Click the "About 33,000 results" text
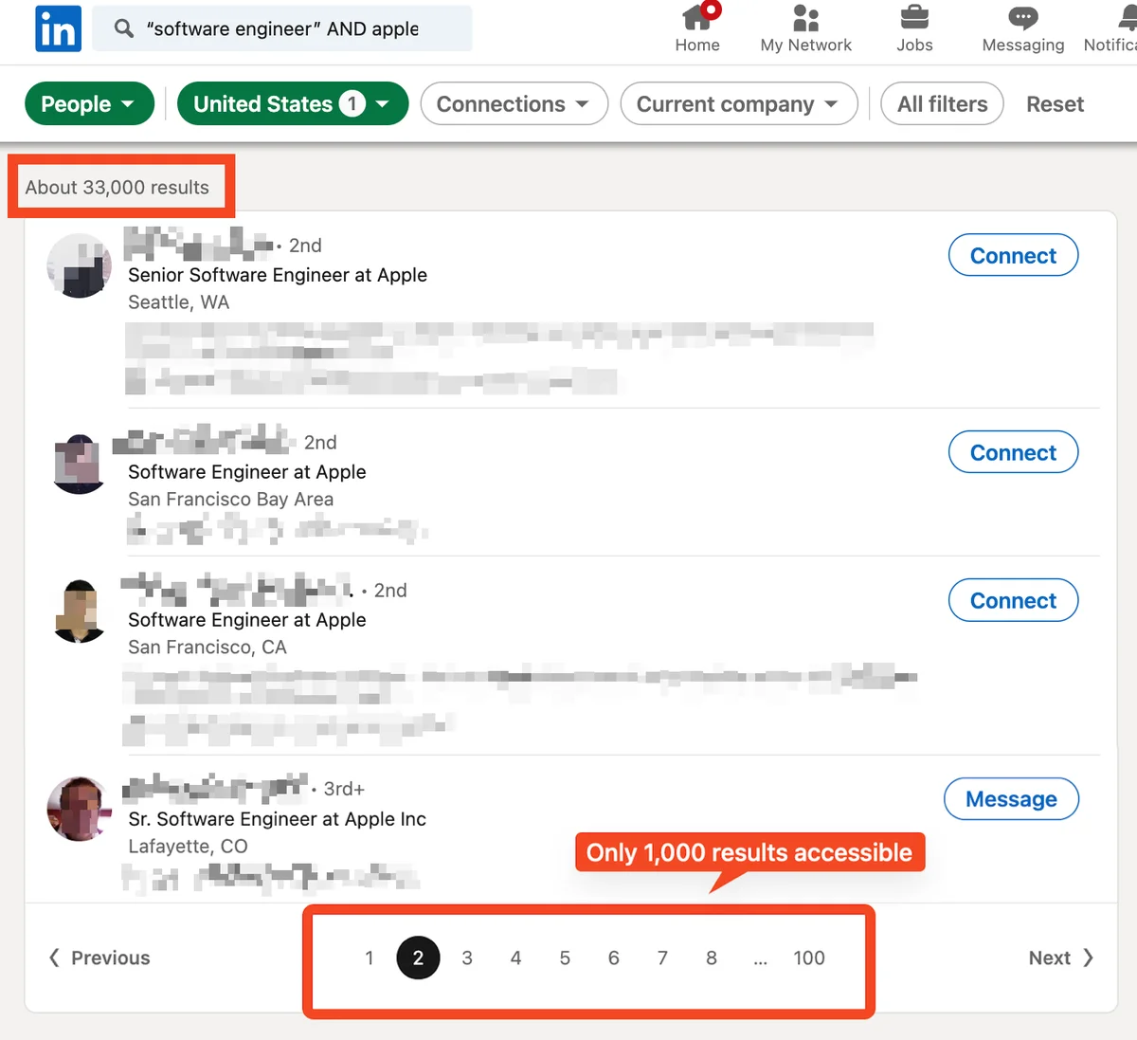The width and height of the screenshot is (1137, 1040). 117,188
